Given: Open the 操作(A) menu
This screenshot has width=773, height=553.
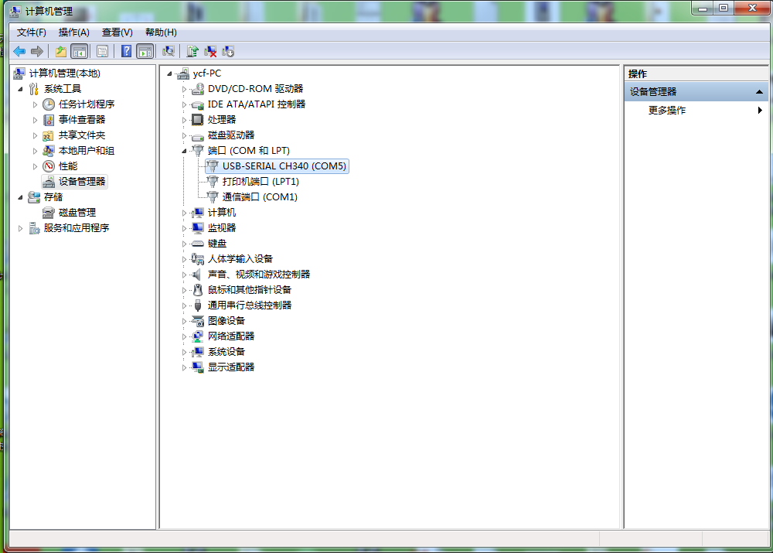Looking at the screenshot, I should pyautogui.click(x=74, y=32).
